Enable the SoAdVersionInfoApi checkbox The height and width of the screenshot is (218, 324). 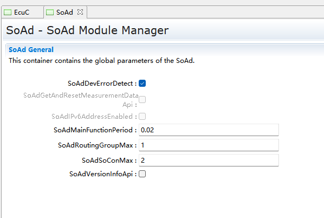point(142,174)
